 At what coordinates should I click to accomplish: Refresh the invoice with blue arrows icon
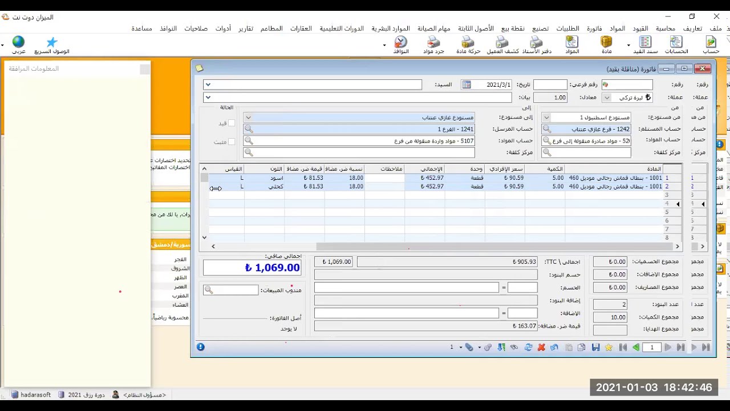(528, 347)
